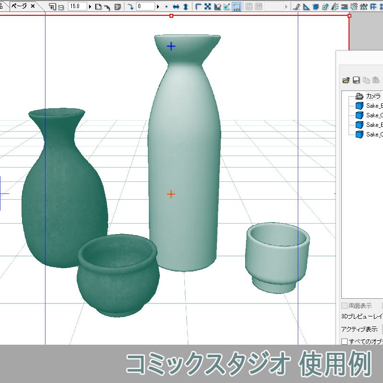Screen dimensions: 383x383
Task: Enable the 両面表示 checkbox
Action: tap(345, 305)
